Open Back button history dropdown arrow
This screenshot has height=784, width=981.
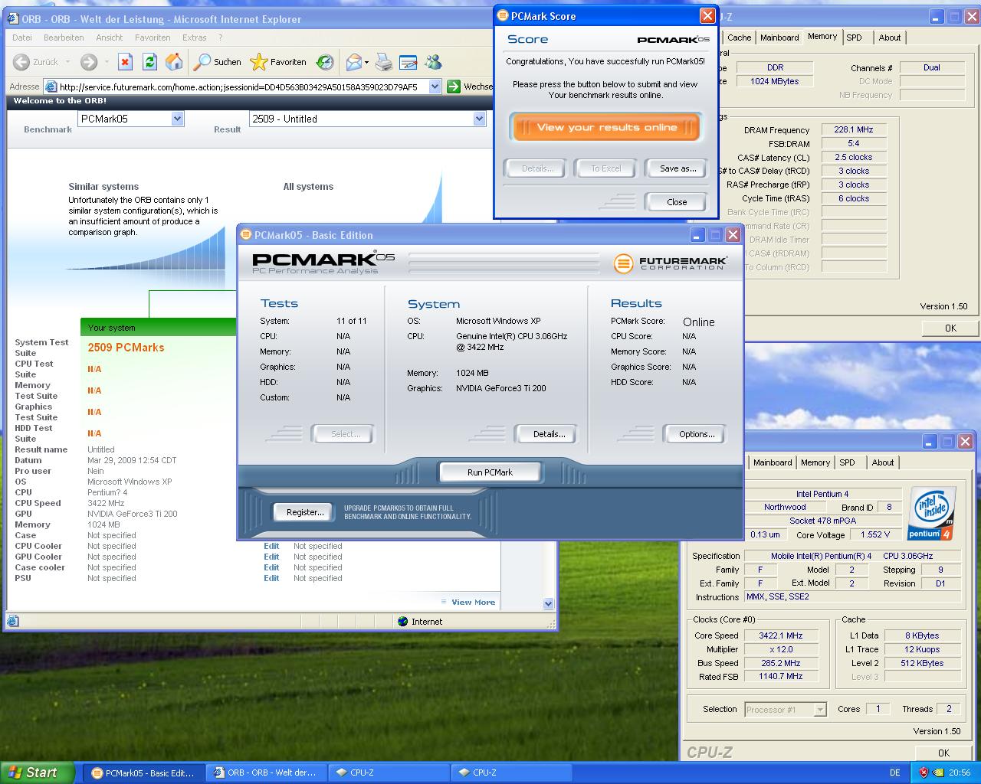coord(67,62)
